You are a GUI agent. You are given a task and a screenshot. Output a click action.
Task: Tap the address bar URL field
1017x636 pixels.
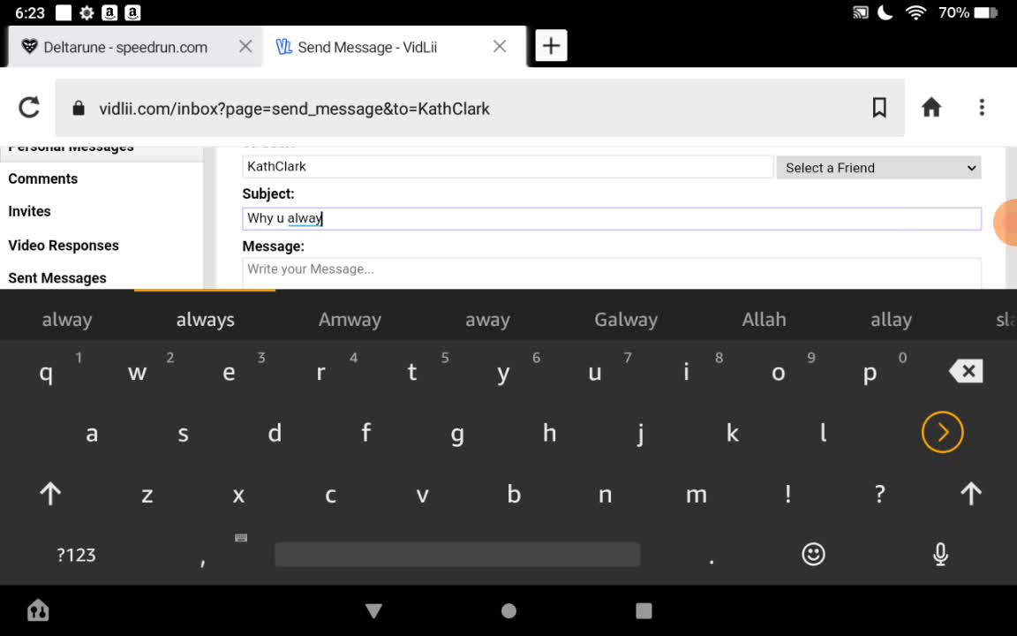click(480, 108)
